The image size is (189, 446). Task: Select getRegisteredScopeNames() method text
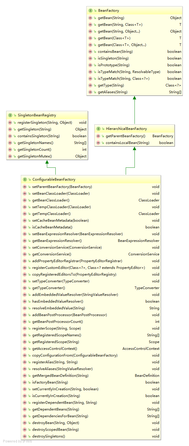click(57, 335)
